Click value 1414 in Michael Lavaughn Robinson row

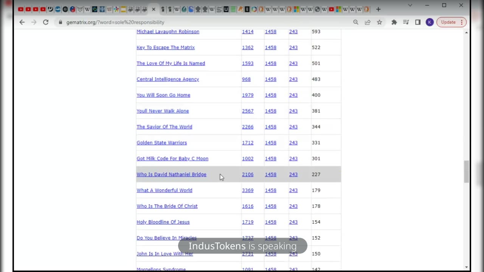[248, 32]
